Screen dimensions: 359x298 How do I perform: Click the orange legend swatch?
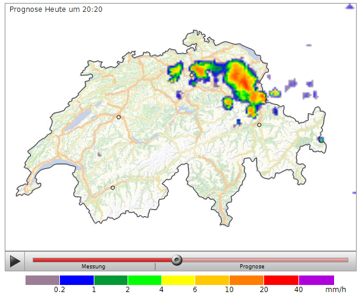[247, 280]
